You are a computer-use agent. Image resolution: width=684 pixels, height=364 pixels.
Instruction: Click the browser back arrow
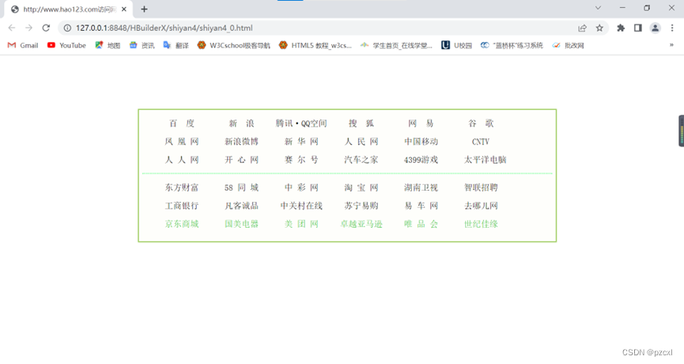(x=12, y=28)
